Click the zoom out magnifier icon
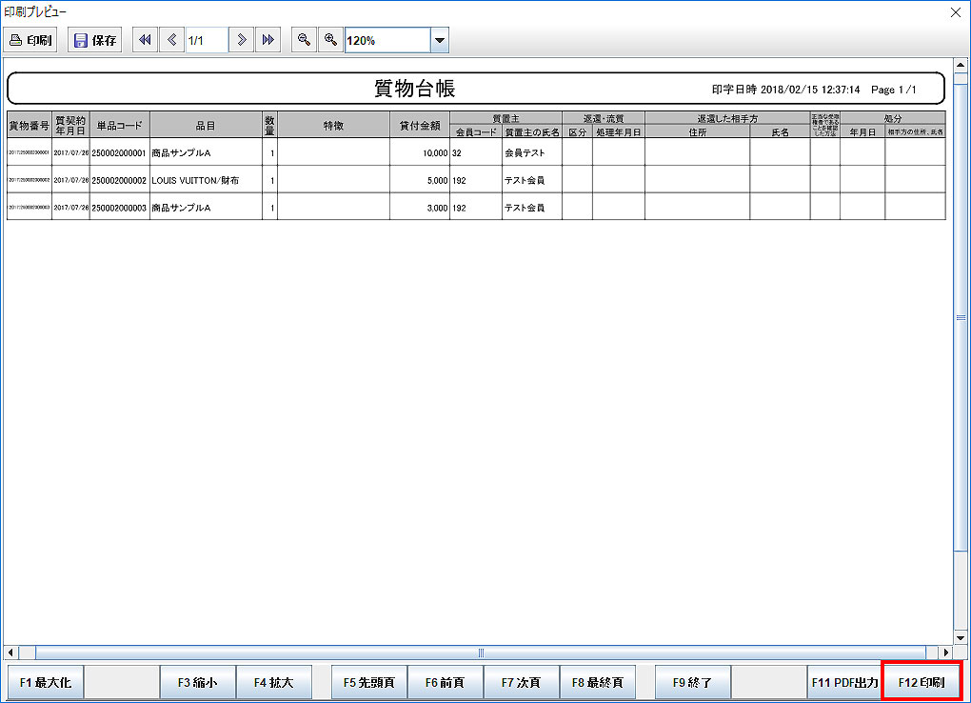 point(303,40)
